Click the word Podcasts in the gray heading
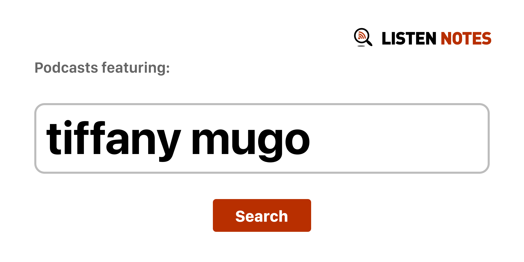Image resolution: width=524 pixels, height=262 pixels. coord(66,68)
